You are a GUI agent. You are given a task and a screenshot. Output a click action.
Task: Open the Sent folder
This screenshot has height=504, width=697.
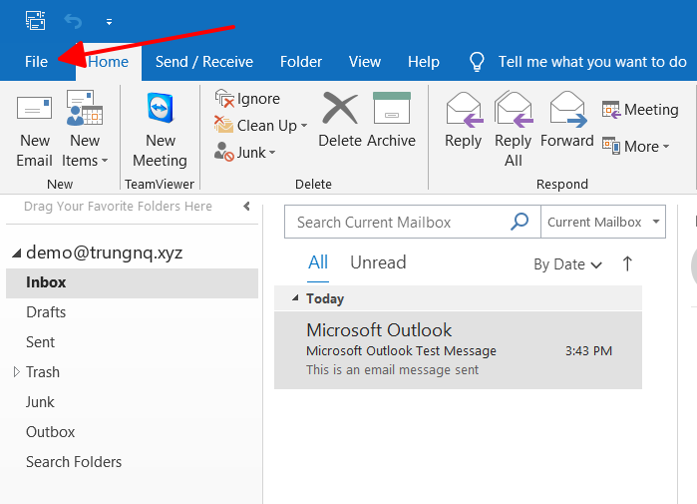coord(41,342)
